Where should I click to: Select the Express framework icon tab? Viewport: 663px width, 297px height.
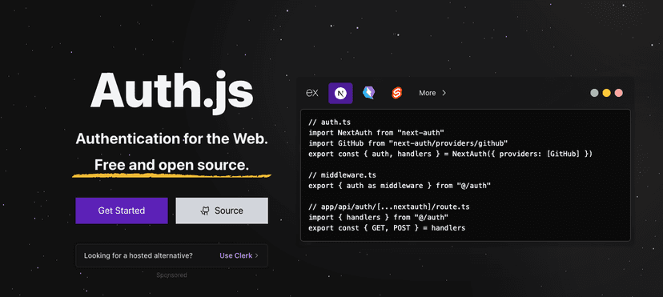tap(312, 93)
